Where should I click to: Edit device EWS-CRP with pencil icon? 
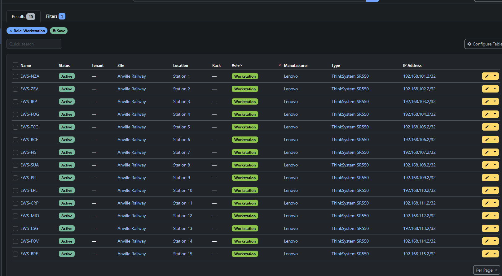(487, 203)
